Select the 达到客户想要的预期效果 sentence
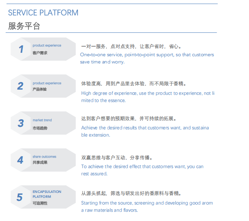The width and height of the screenshot is (249, 221). (129, 119)
